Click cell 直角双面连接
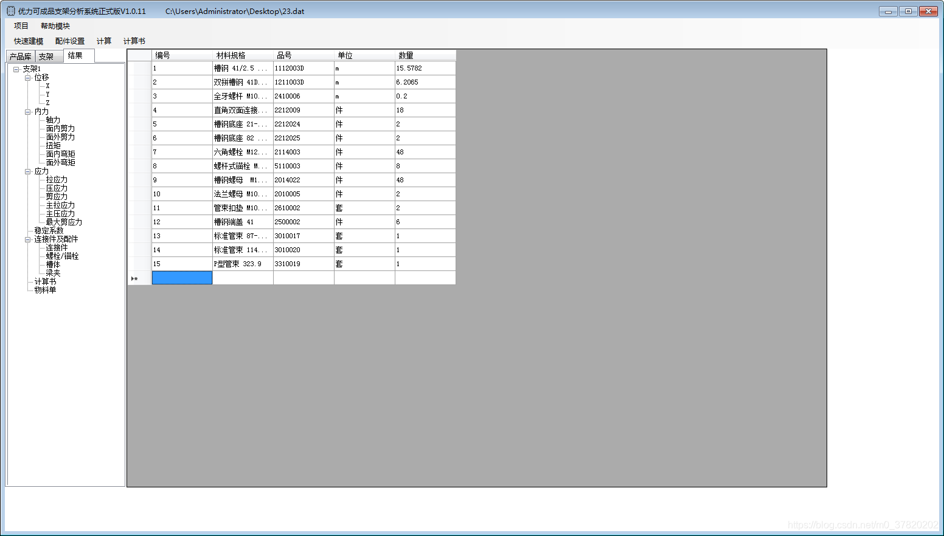 tap(243, 110)
